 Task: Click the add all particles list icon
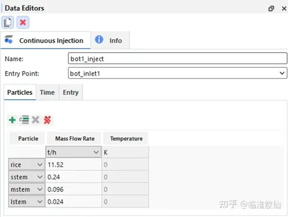[x=24, y=120]
